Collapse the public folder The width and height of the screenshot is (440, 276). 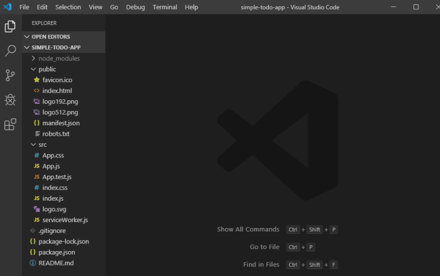pyautogui.click(x=33, y=69)
